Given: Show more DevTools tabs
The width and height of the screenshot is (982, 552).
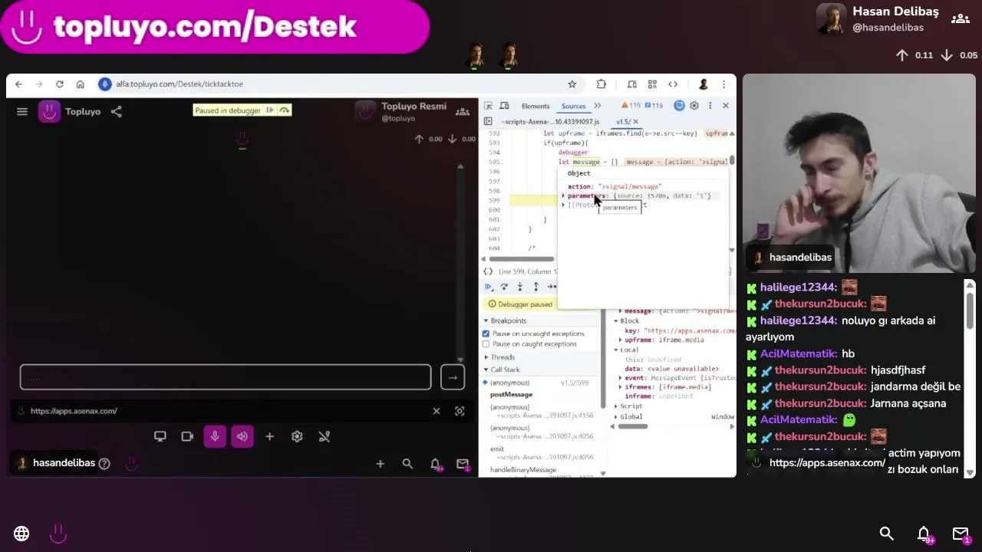Looking at the screenshot, I should pyautogui.click(x=598, y=106).
